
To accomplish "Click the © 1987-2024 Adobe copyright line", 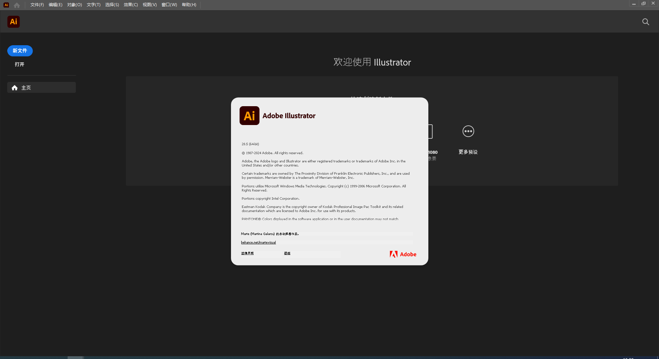I will (x=273, y=153).
